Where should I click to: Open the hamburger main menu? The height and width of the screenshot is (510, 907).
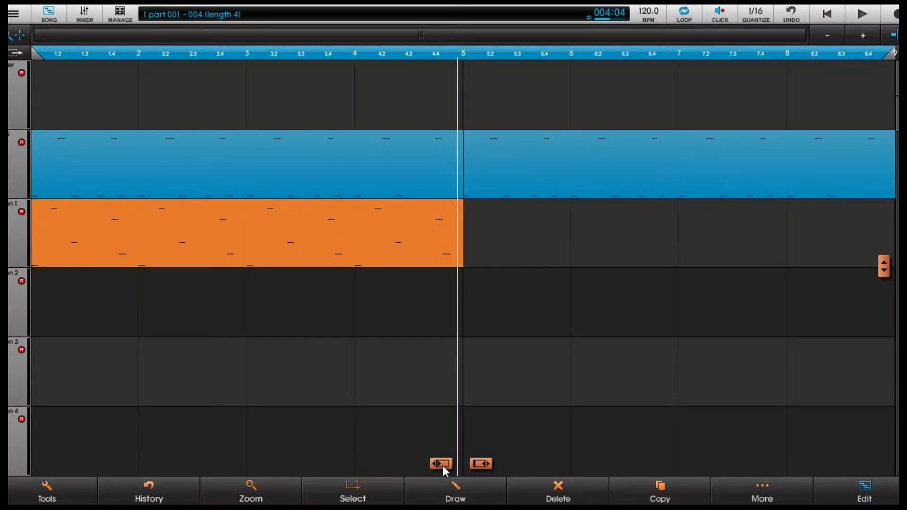pyautogui.click(x=14, y=14)
